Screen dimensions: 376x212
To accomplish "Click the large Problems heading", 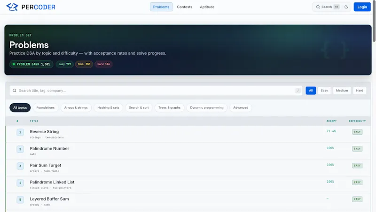I will [x=29, y=45].
